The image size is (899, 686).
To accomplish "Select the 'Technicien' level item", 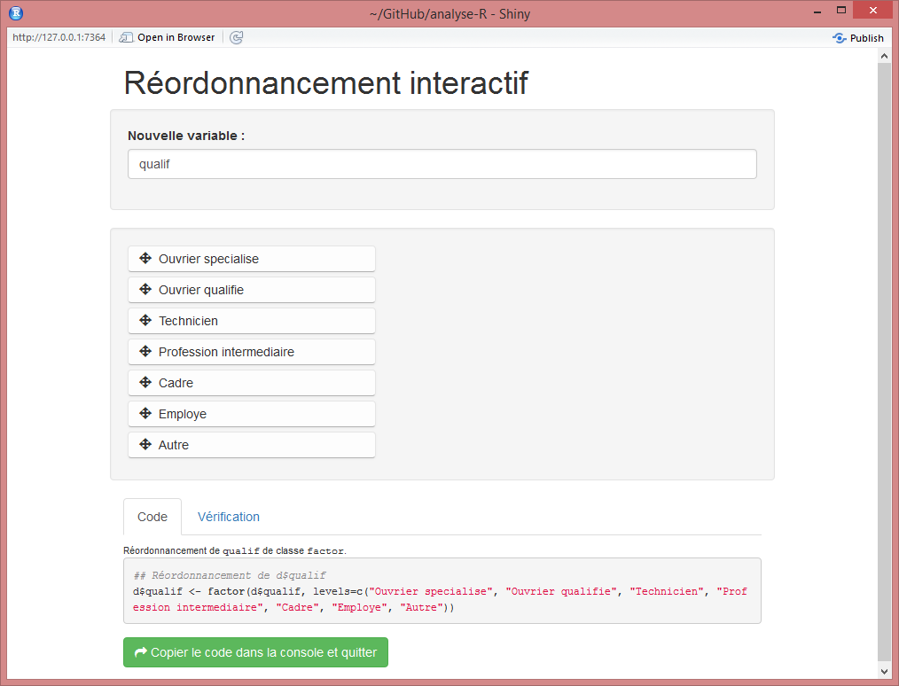I will tap(252, 320).
